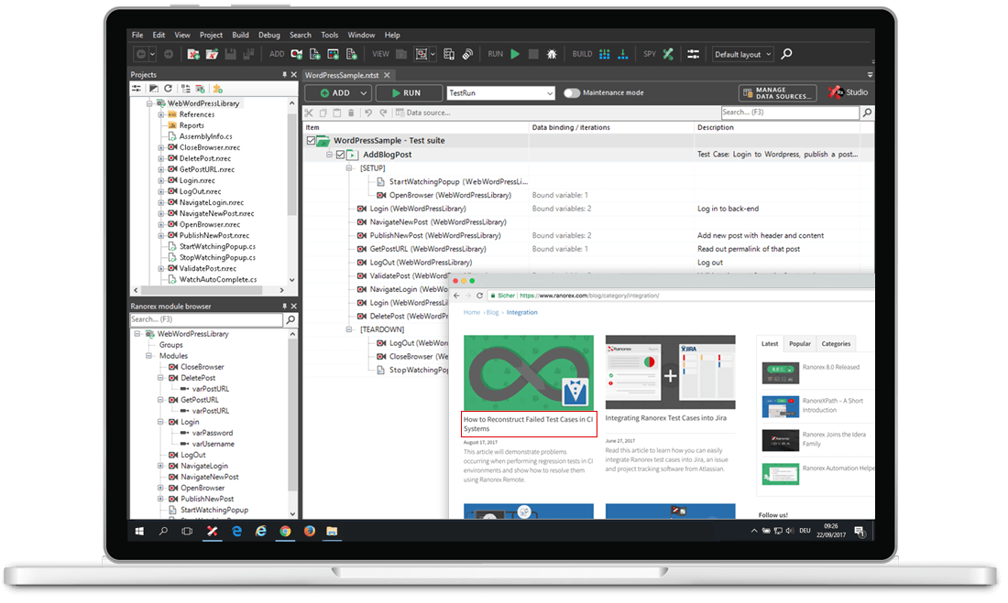The height and width of the screenshot is (603, 1008).
Task: Open the Windows Start menu
Action: click(x=139, y=531)
